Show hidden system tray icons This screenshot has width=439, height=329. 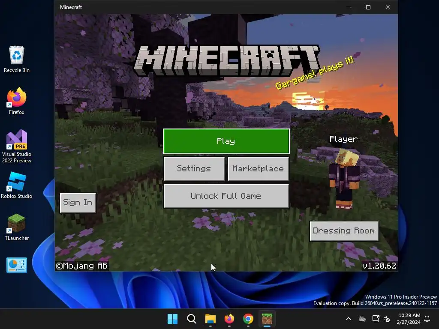coord(349,319)
